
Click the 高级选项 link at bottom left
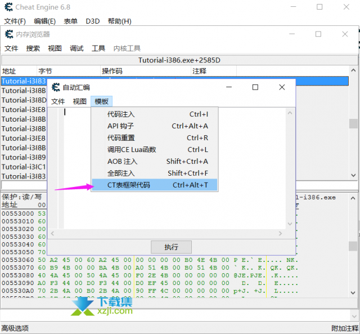pyautogui.click(x=15, y=328)
